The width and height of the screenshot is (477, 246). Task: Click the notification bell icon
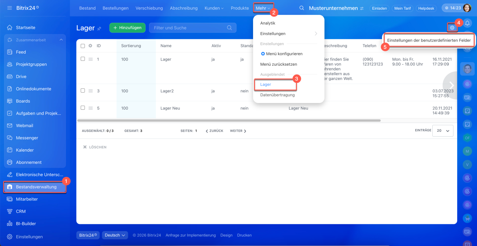467,24
